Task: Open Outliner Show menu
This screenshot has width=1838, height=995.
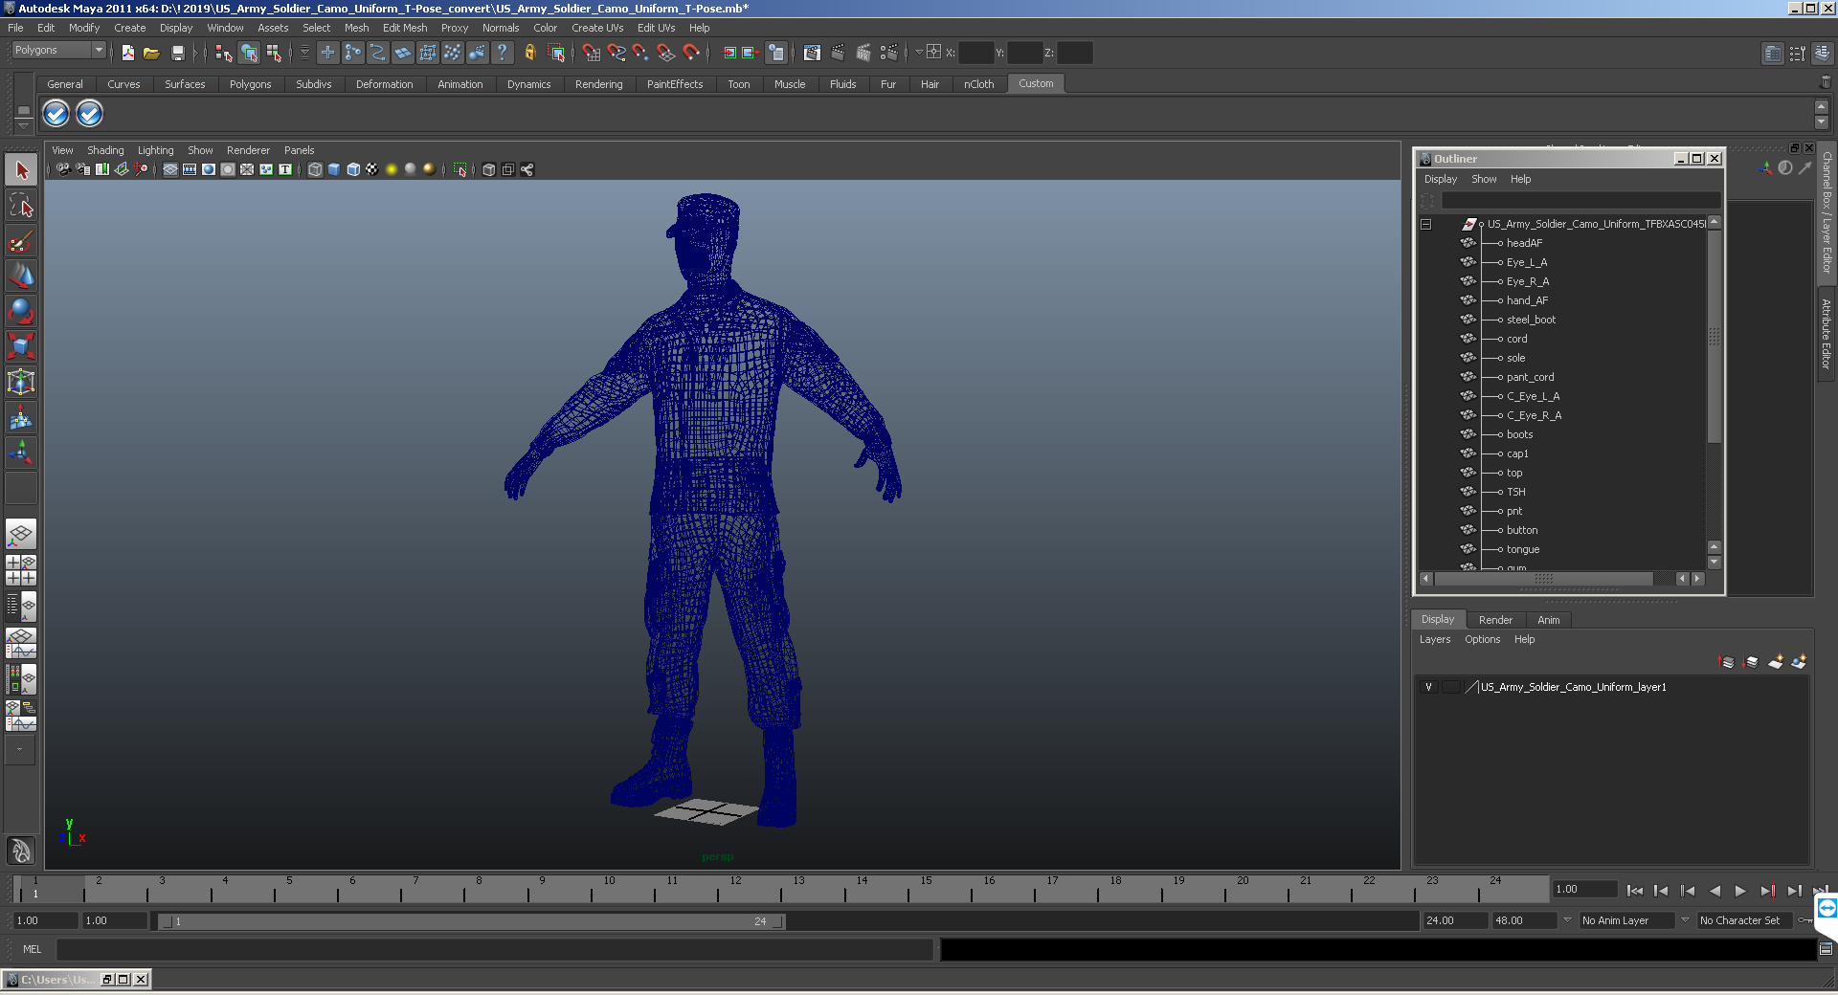Action: tap(1484, 179)
